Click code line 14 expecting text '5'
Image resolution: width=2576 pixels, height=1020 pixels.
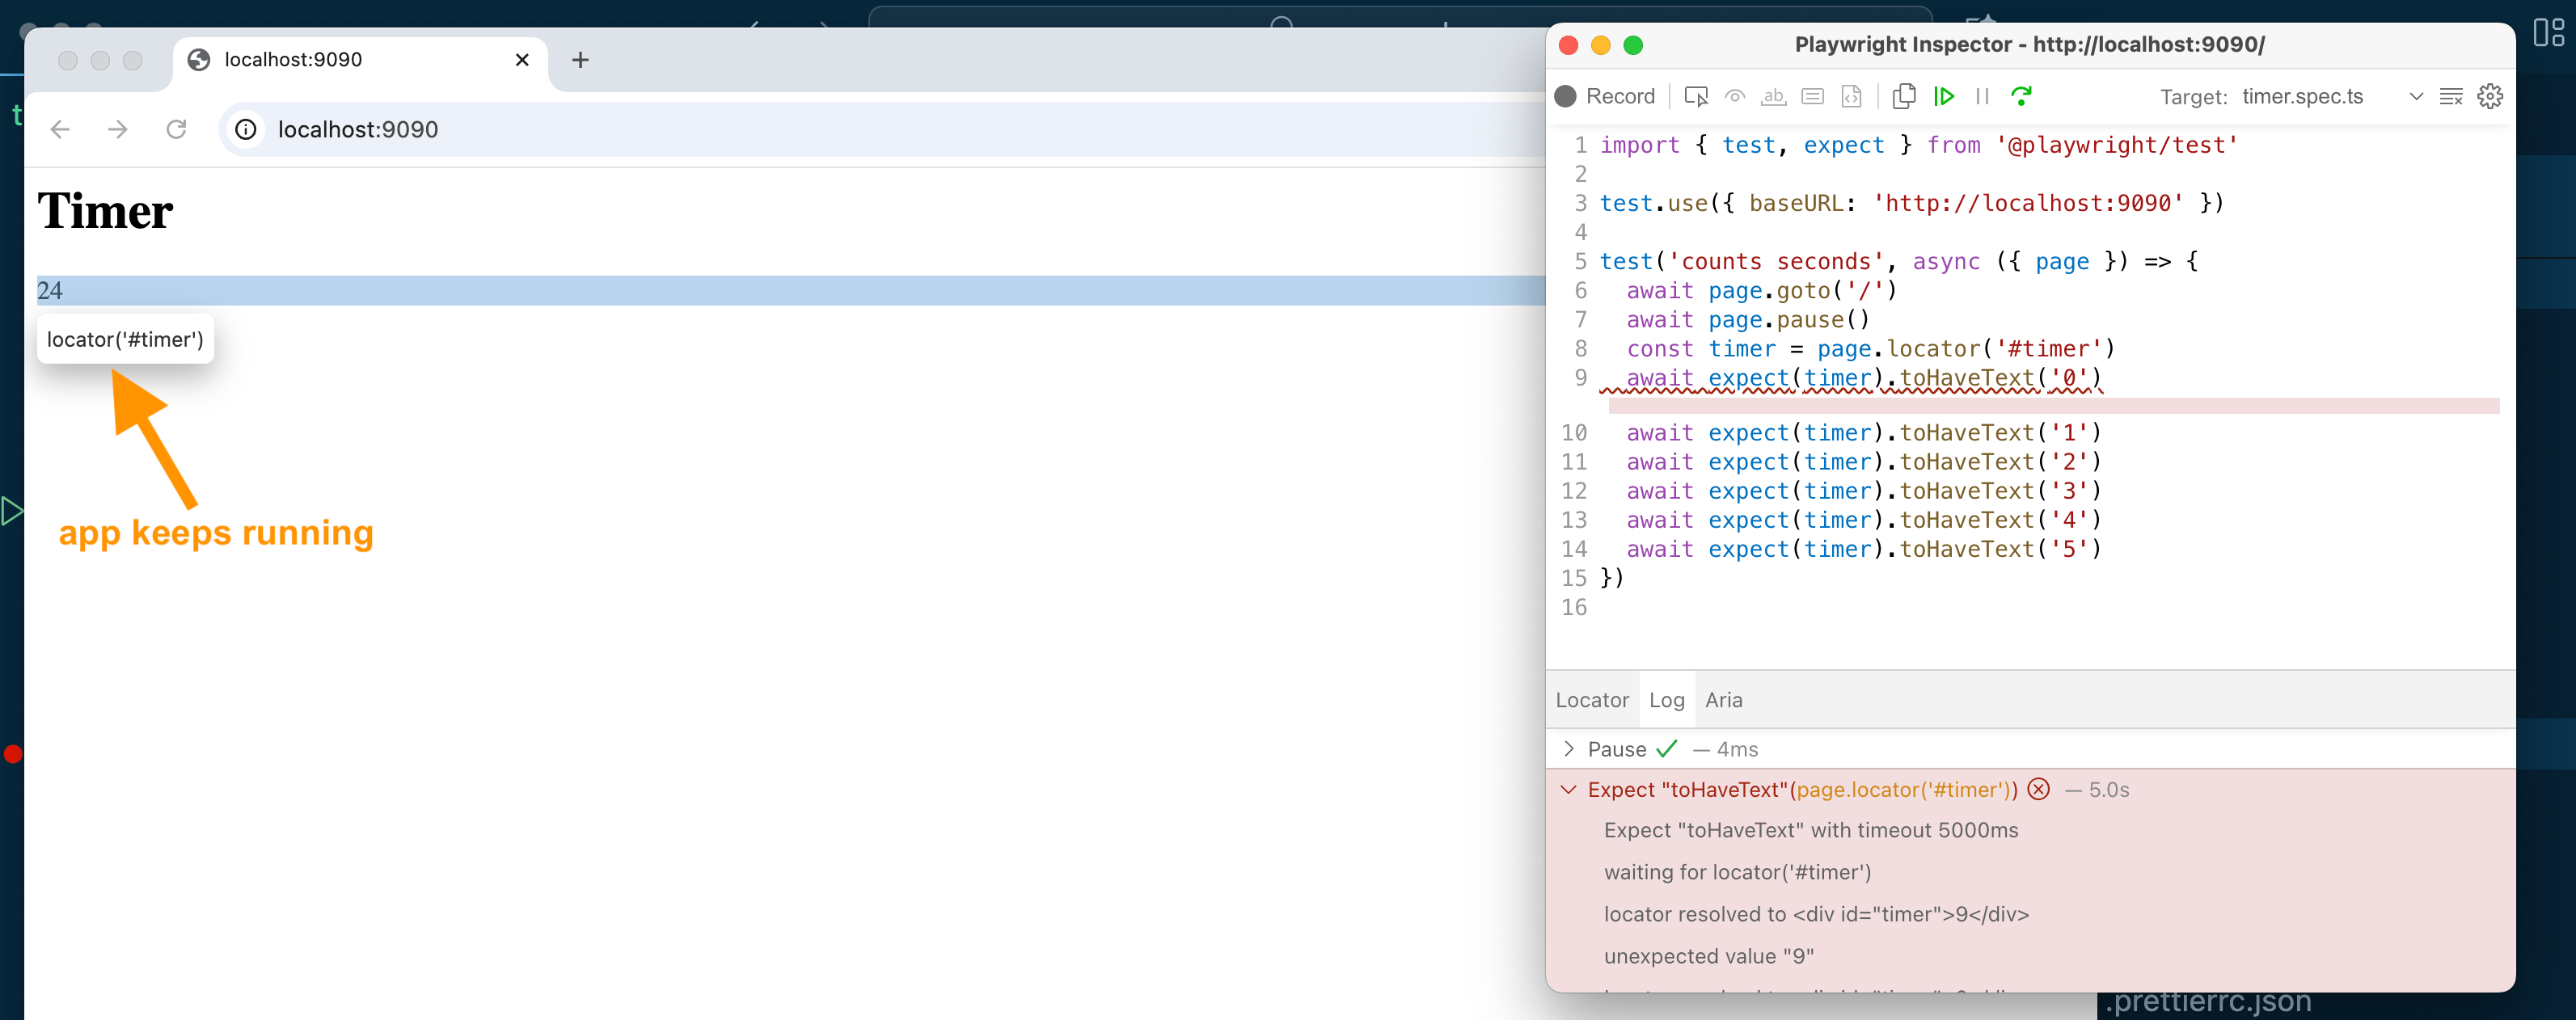[x=1863, y=549]
